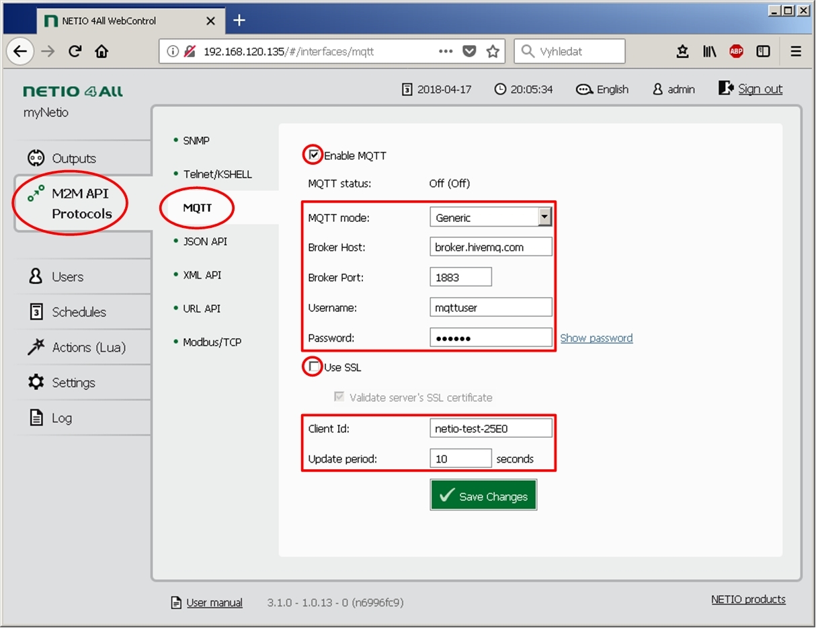Click the Client Id field
Viewport: 816px width, 628px height.
(x=491, y=428)
